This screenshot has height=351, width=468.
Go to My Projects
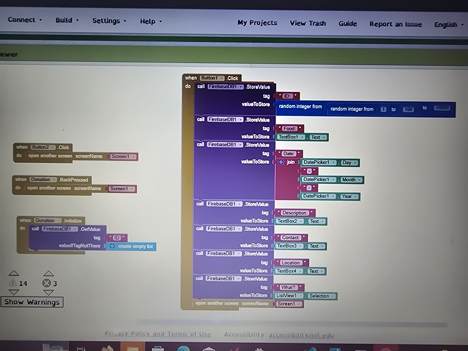coord(257,22)
